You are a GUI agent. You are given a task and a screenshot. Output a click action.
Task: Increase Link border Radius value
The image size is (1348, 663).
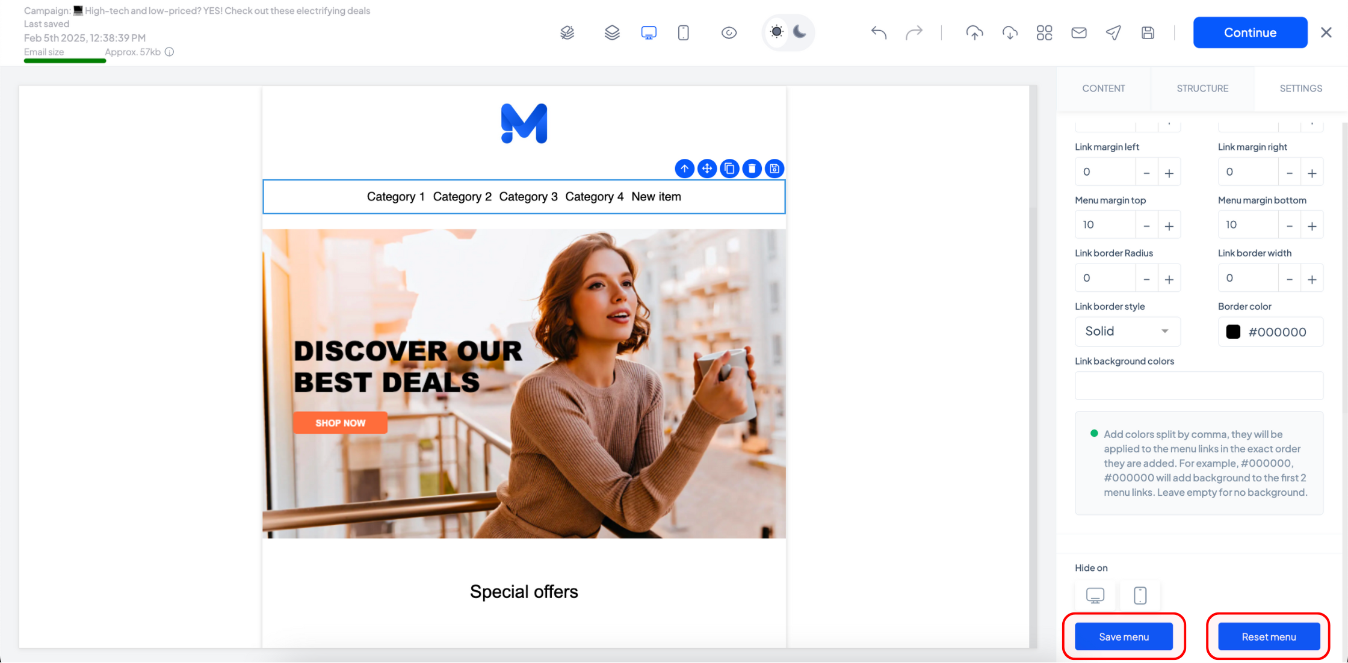pyautogui.click(x=1169, y=279)
